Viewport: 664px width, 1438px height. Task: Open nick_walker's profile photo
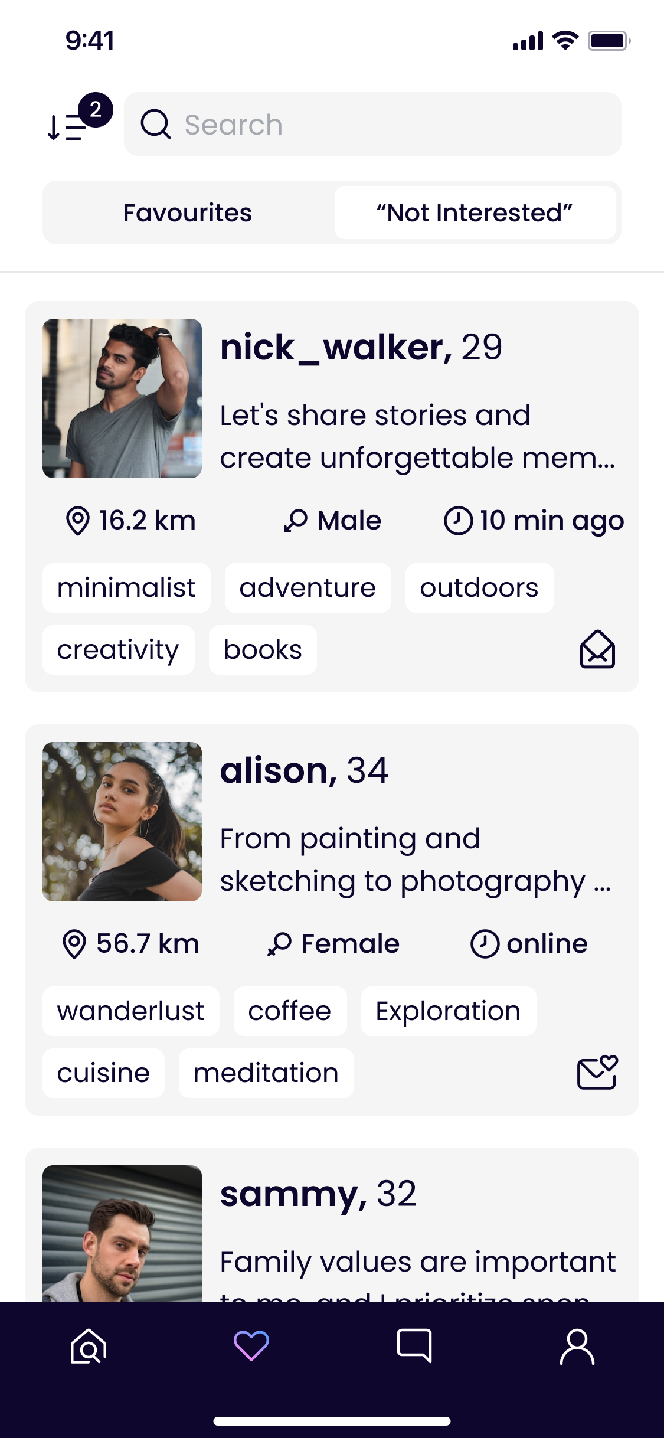tap(122, 398)
